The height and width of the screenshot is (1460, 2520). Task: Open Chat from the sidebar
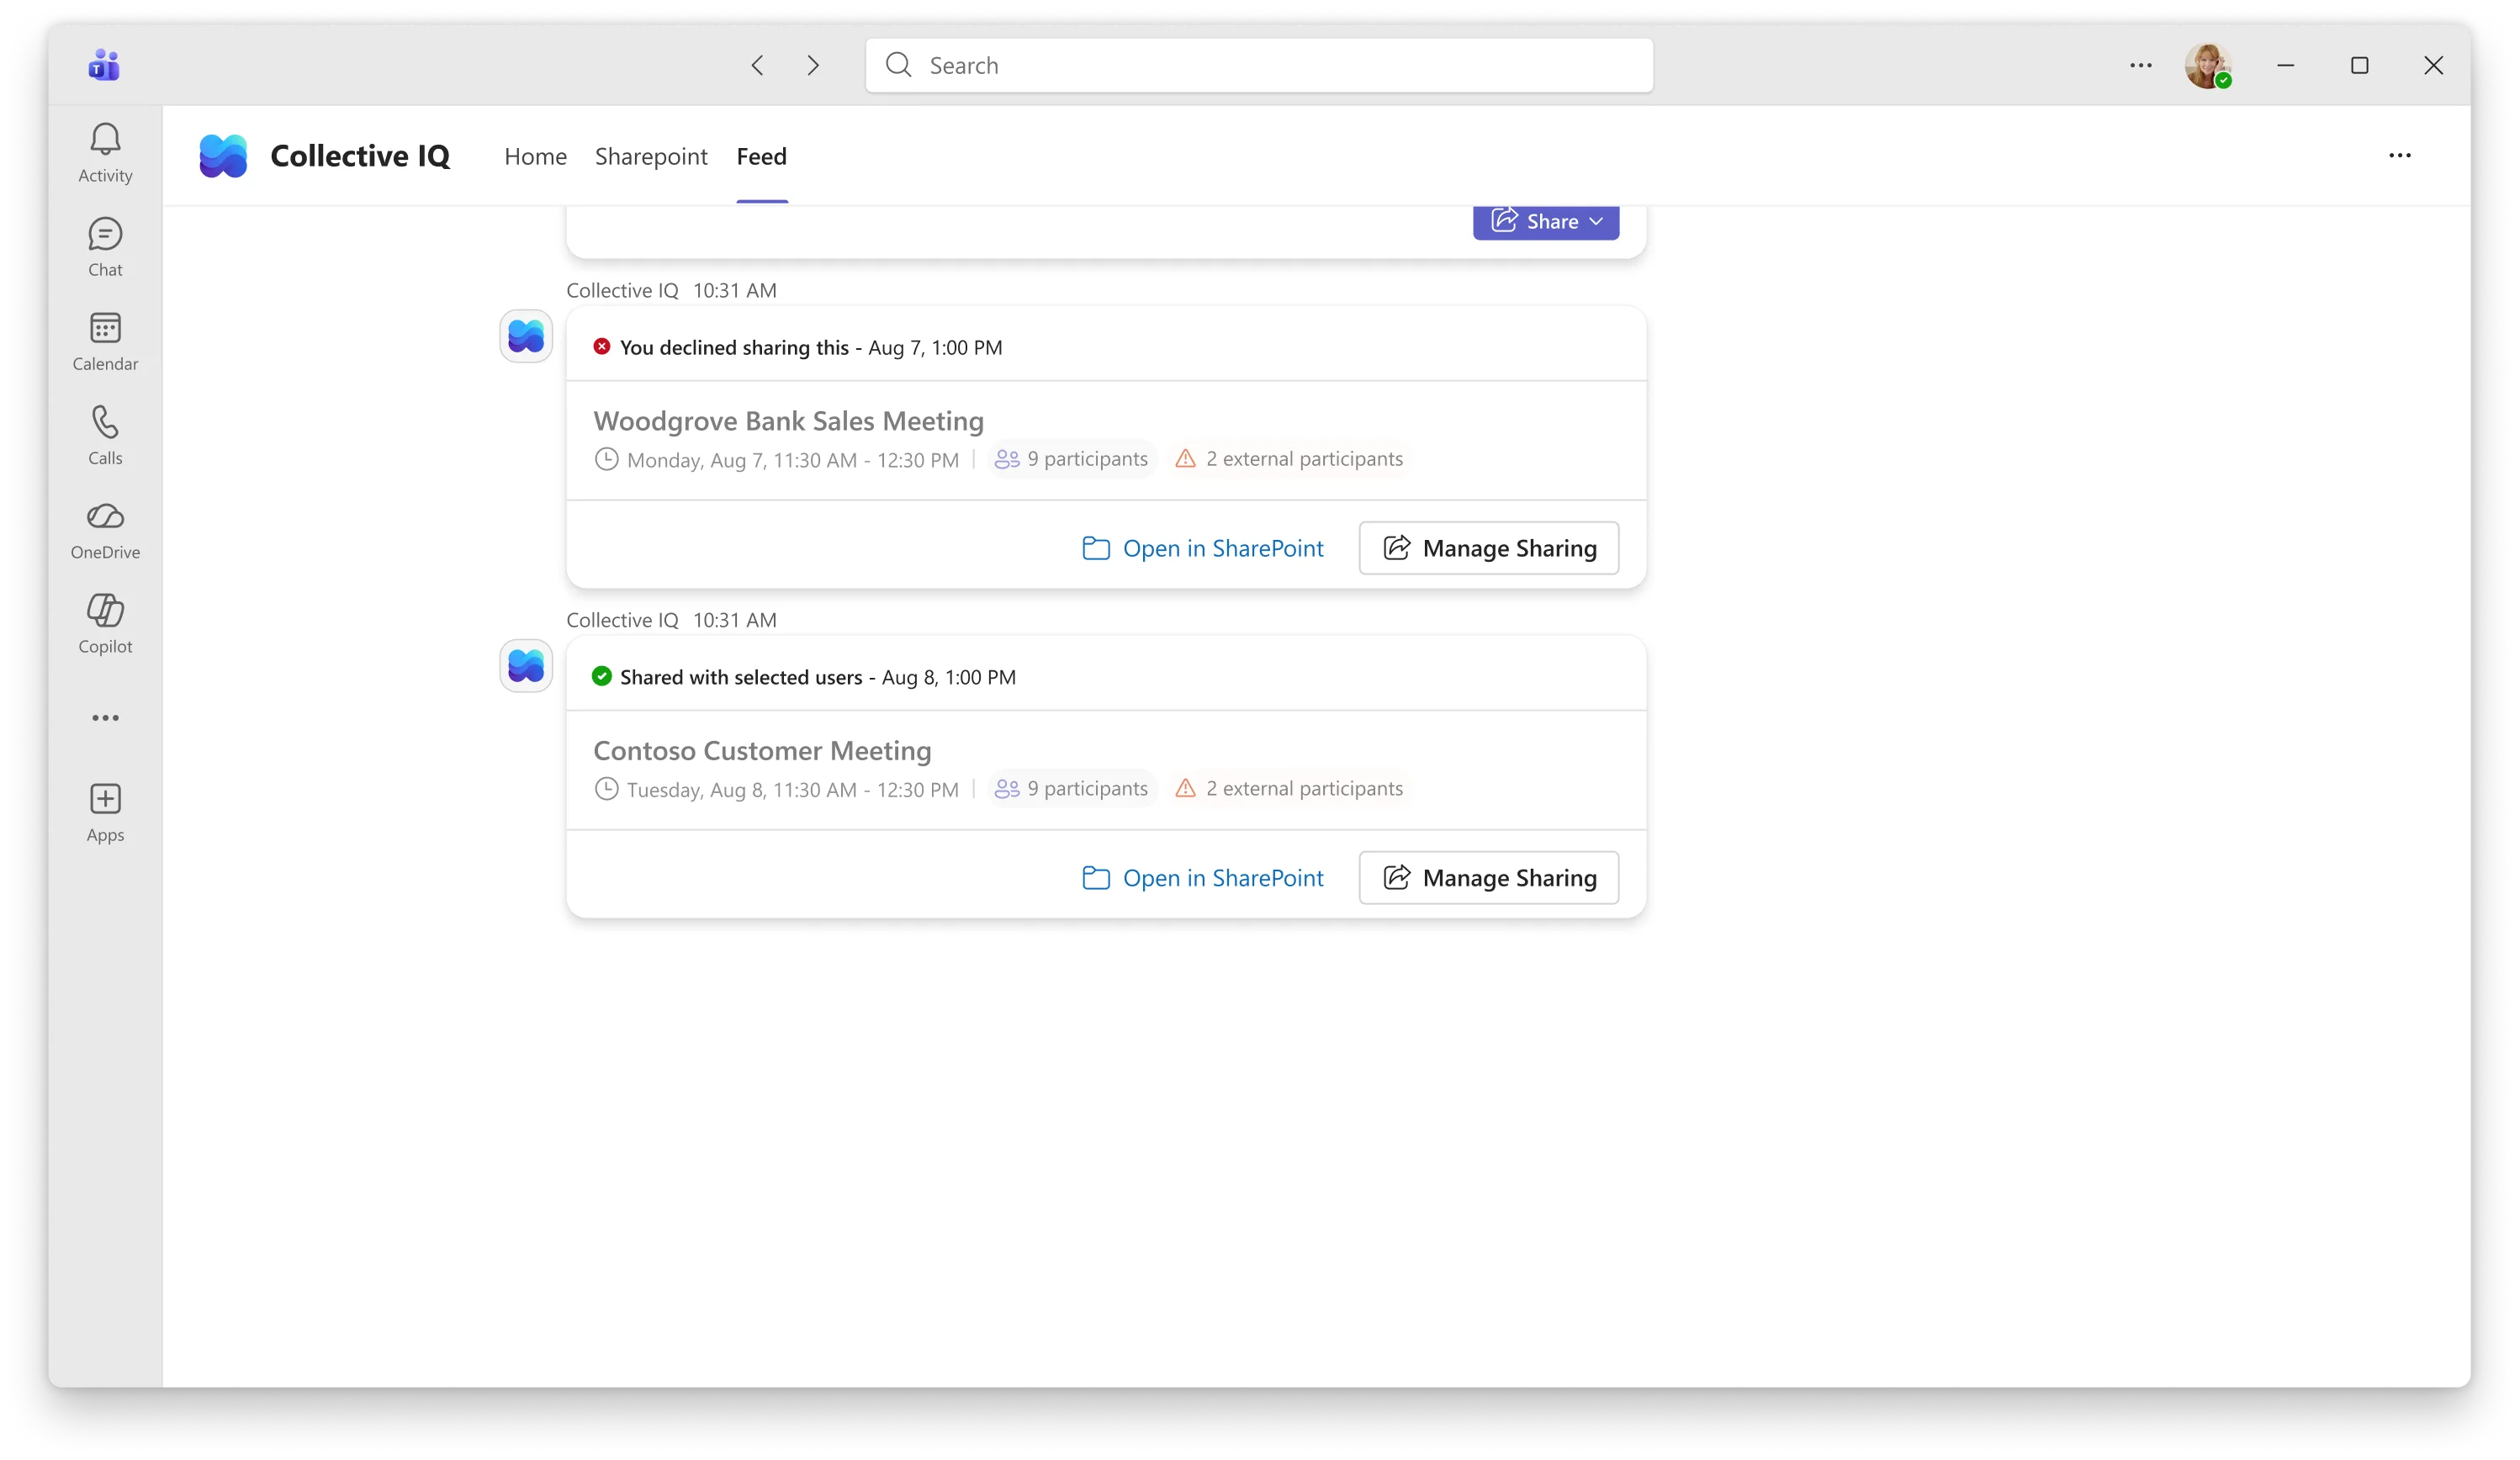[105, 247]
